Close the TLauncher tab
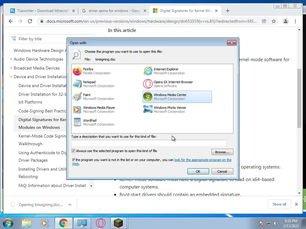The image size is (306, 229). pyautogui.click(x=74, y=11)
